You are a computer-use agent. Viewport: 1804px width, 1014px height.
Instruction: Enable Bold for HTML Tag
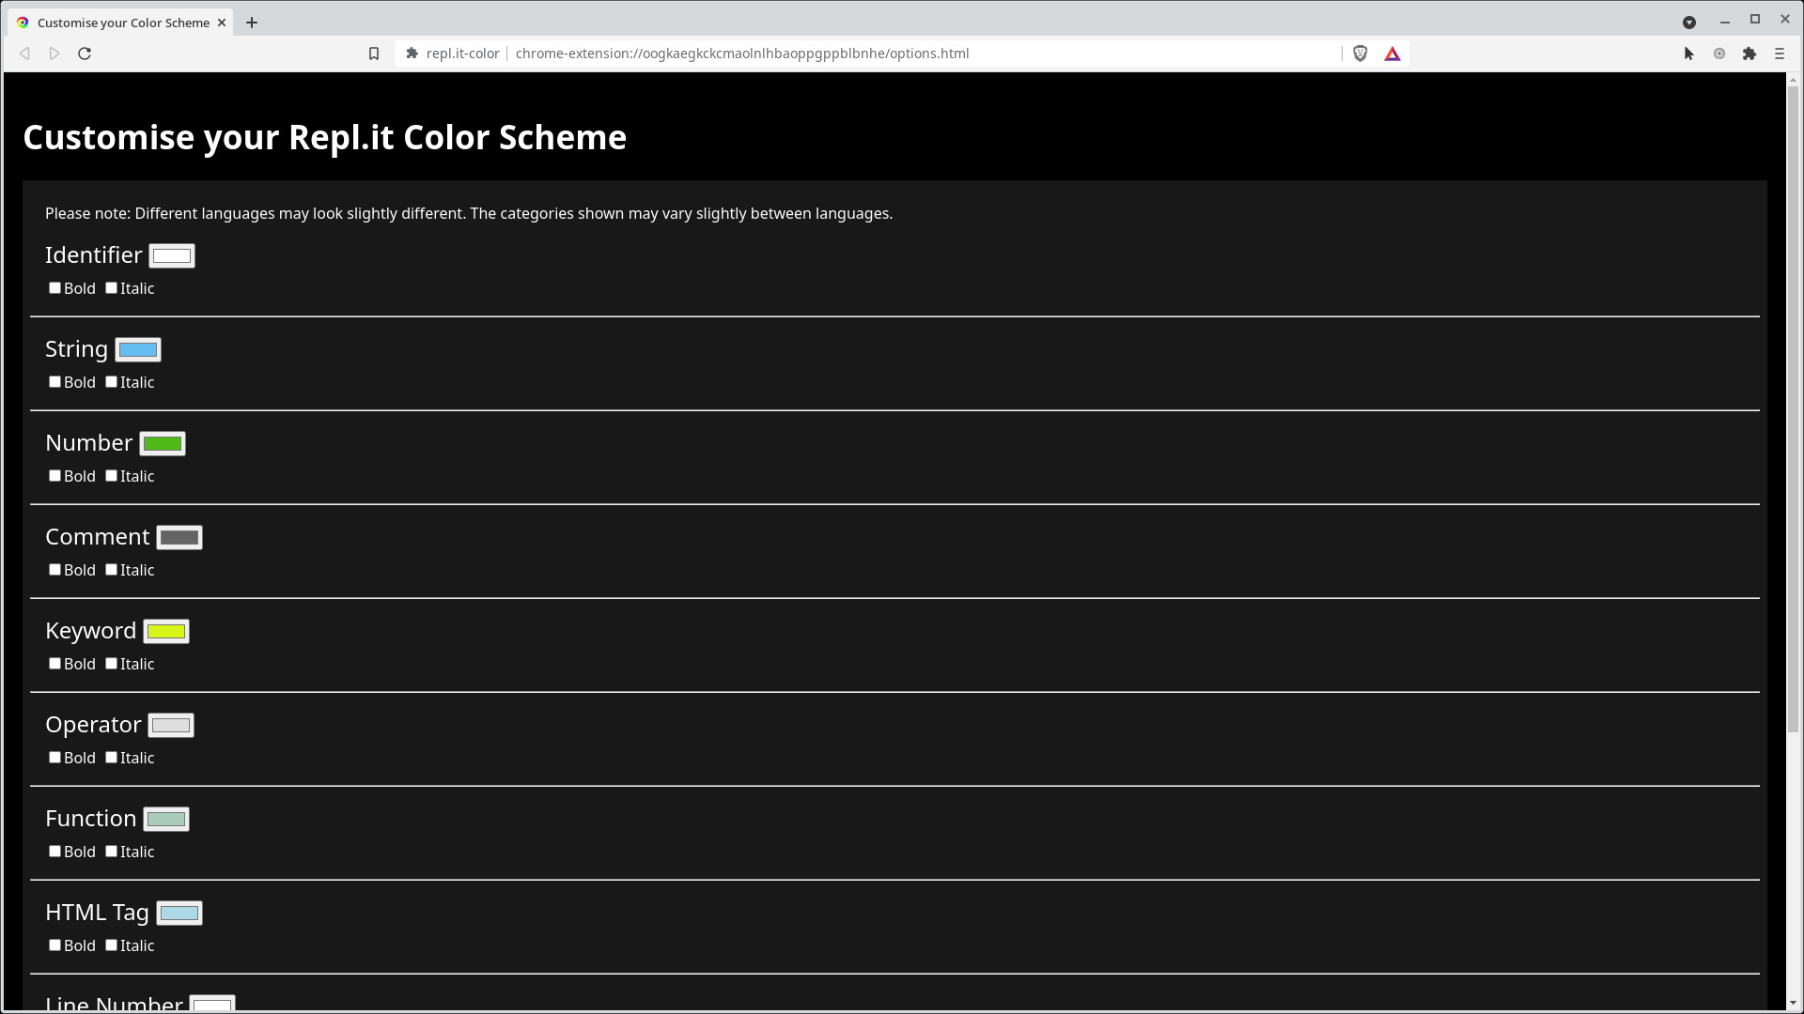click(x=54, y=945)
